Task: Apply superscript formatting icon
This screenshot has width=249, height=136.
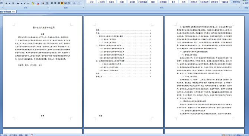Action: [x=25, y=3]
